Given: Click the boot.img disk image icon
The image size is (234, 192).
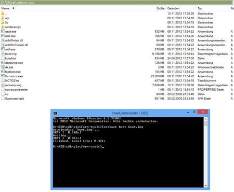Looking at the screenshot, I should 3,54.
